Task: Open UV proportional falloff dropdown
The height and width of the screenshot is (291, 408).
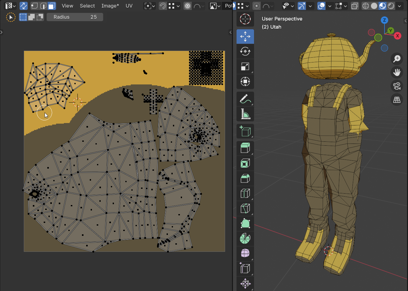Action: tap(199, 6)
